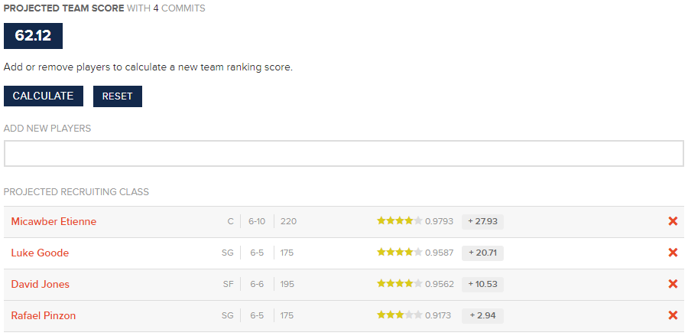Focus the Add New Players input field
Viewport: 688px width, 336px height.
pos(343,154)
